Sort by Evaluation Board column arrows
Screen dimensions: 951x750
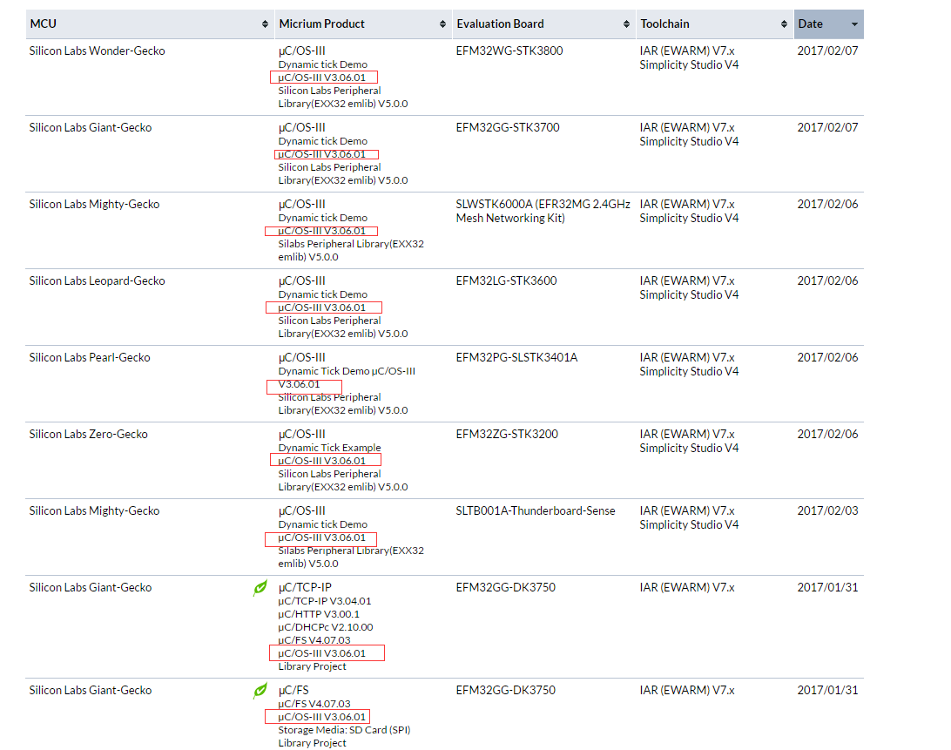(x=626, y=24)
